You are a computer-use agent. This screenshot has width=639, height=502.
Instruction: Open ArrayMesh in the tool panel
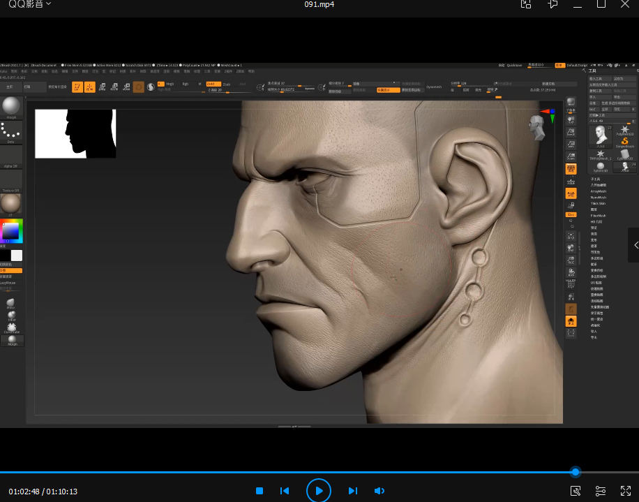pos(598,191)
